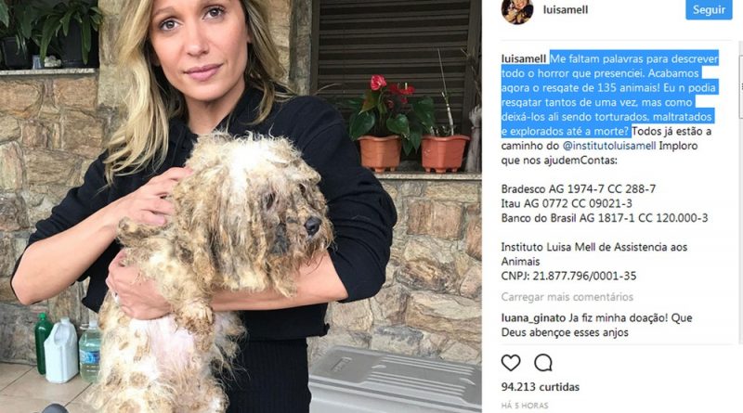Click the CNPJ 21.877.796/0001-35 text
The width and height of the screenshot is (743, 413).
point(568,277)
